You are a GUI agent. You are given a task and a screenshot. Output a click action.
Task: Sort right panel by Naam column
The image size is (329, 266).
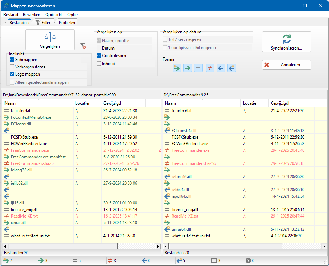point(202,103)
